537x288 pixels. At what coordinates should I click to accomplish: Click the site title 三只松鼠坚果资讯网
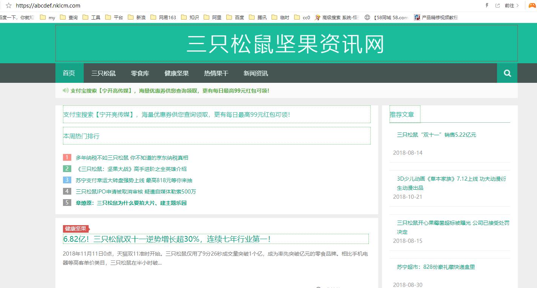[286, 44]
